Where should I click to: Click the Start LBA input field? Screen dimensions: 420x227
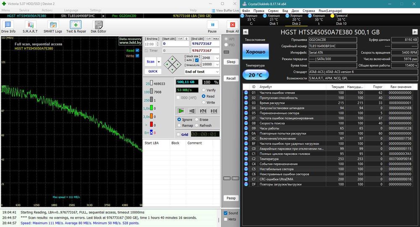click(175, 44)
